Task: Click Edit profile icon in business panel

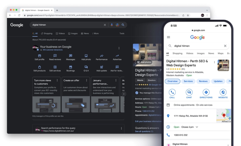Action: point(39,56)
